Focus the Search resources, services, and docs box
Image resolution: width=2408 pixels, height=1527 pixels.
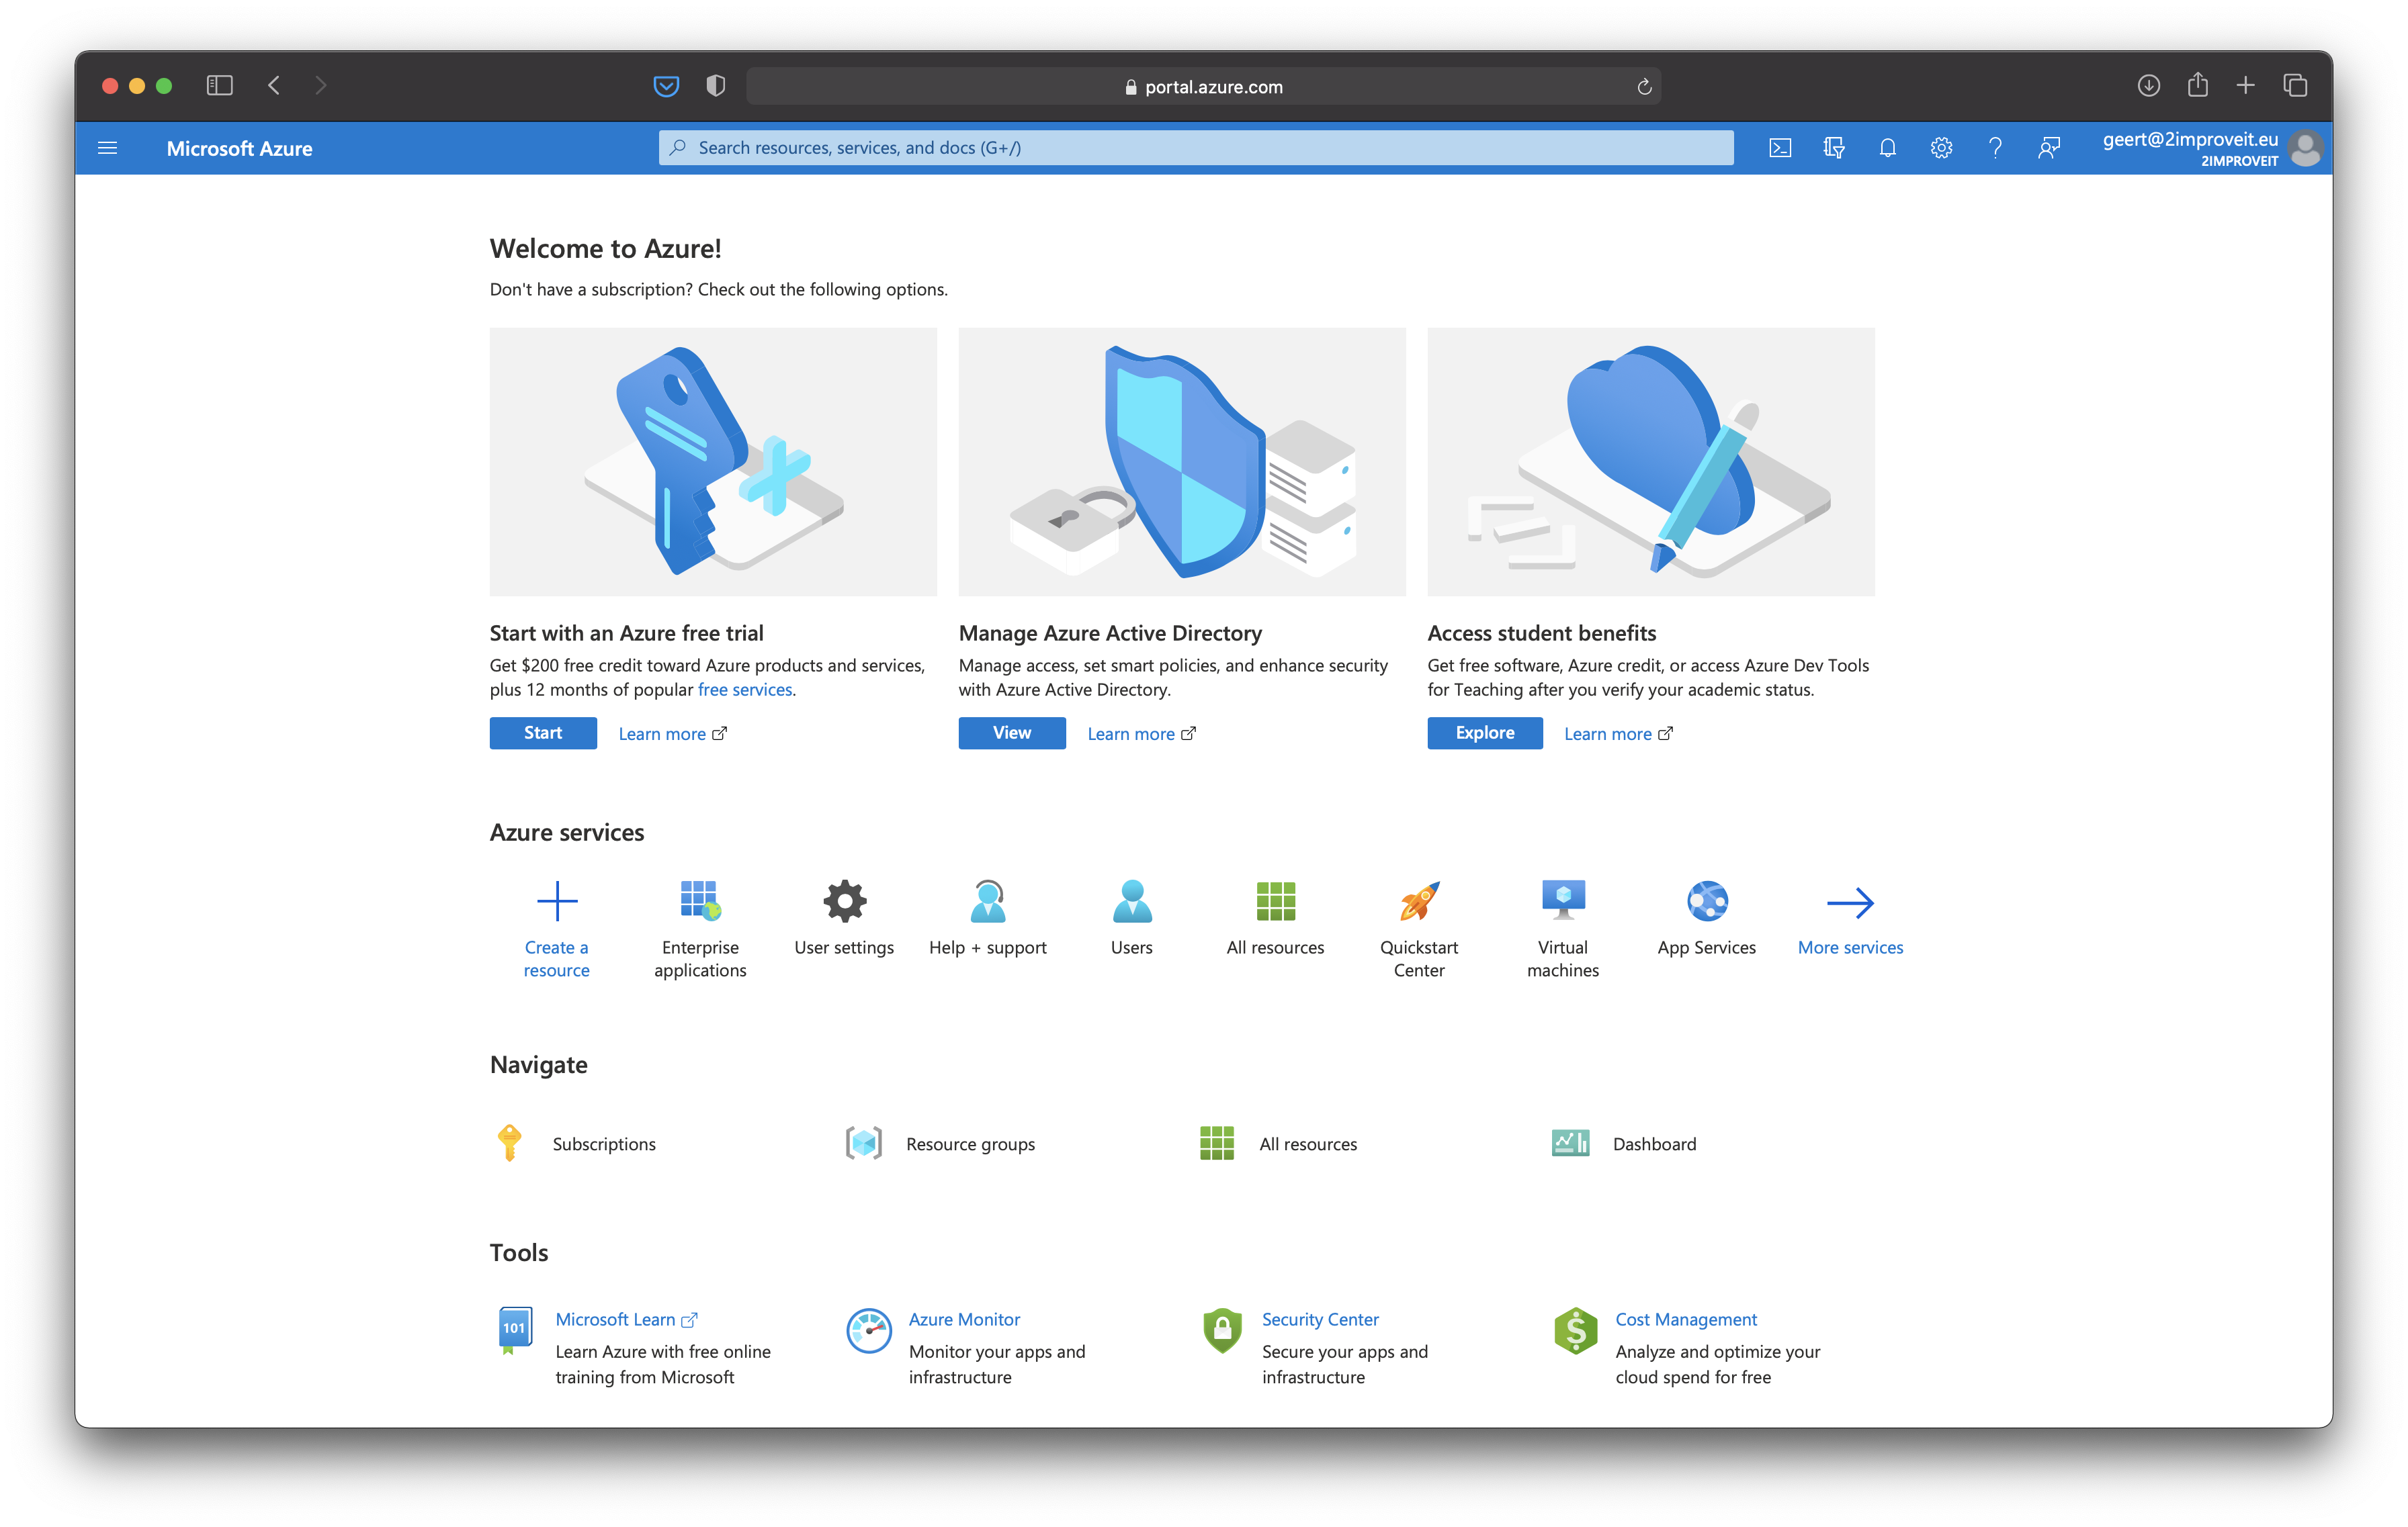coord(1196,148)
